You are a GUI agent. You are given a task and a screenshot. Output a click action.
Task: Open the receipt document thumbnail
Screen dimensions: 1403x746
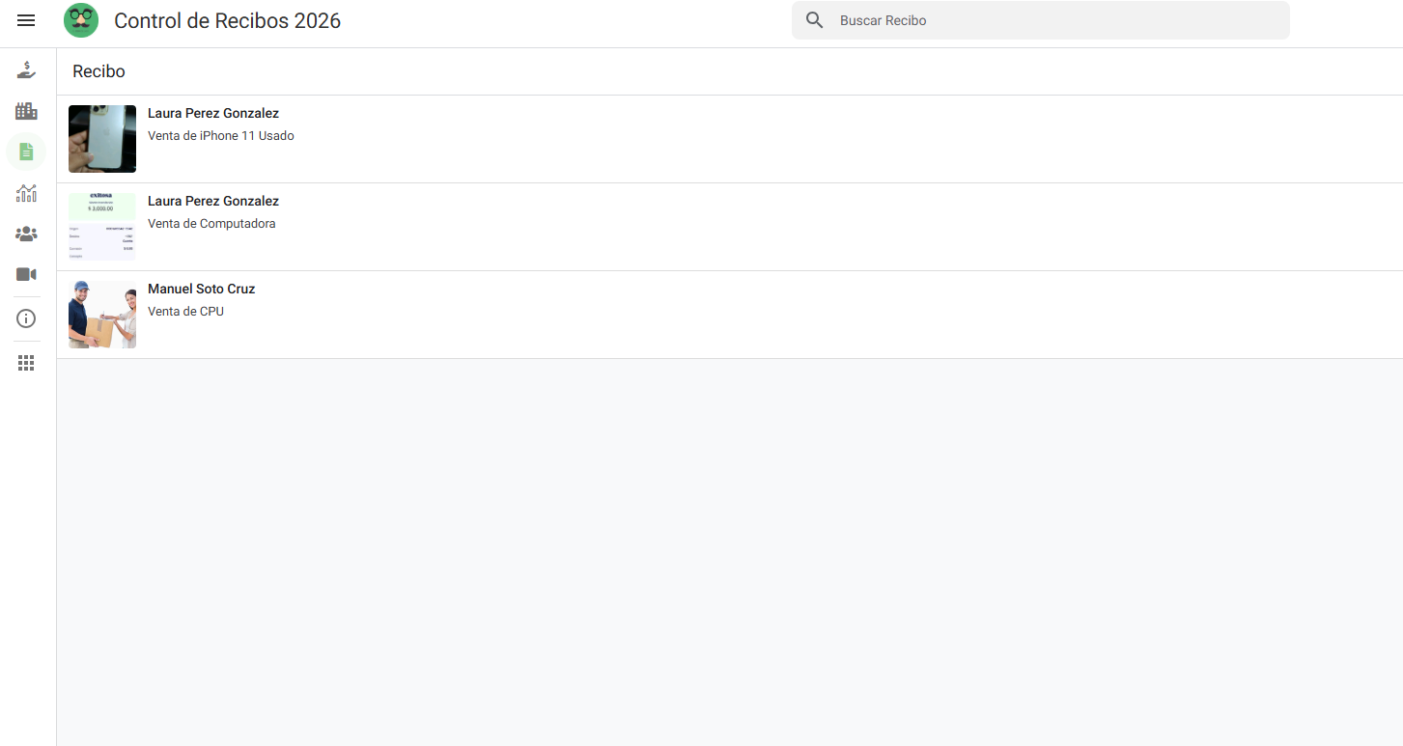[x=102, y=227]
